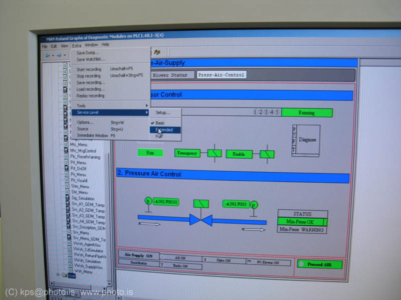The width and height of the screenshot is (401, 300).
Task: Click the module icon beside Shm_Menu
Action: pos(67,186)
